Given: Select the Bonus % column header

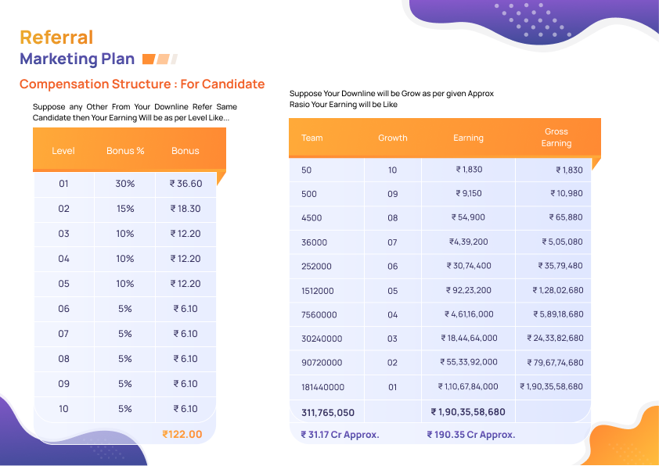Looking at the screenshot, I should [125, 151].
